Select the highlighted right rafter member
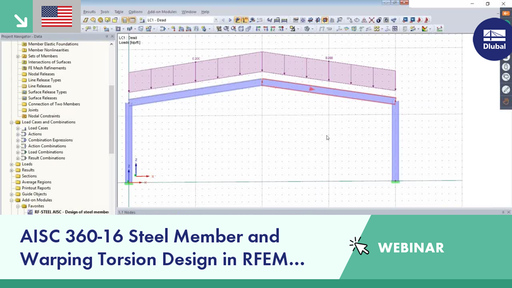This screenshot has height=288, width=512. coord(328,91)
